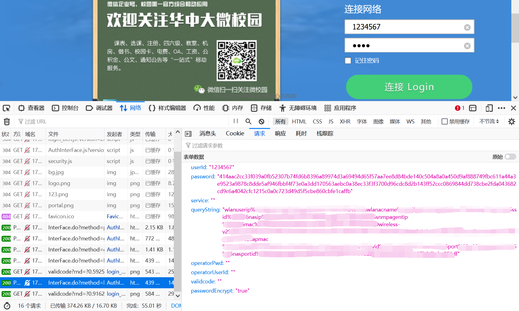Screen dimensions: 519x311
Task: Open the 应用程序 application tab
Action: 340,108
